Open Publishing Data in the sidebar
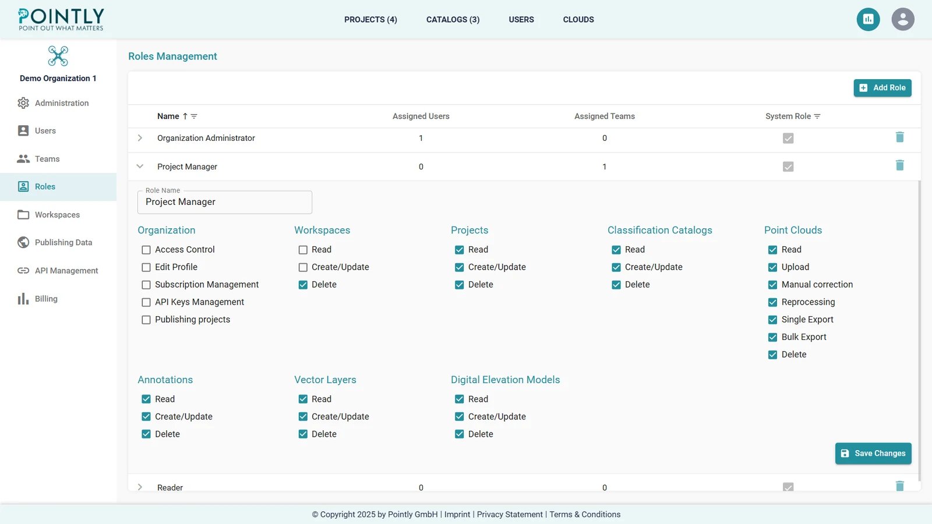Viewport: 932px width, 524px height. [x=58, y=243]
